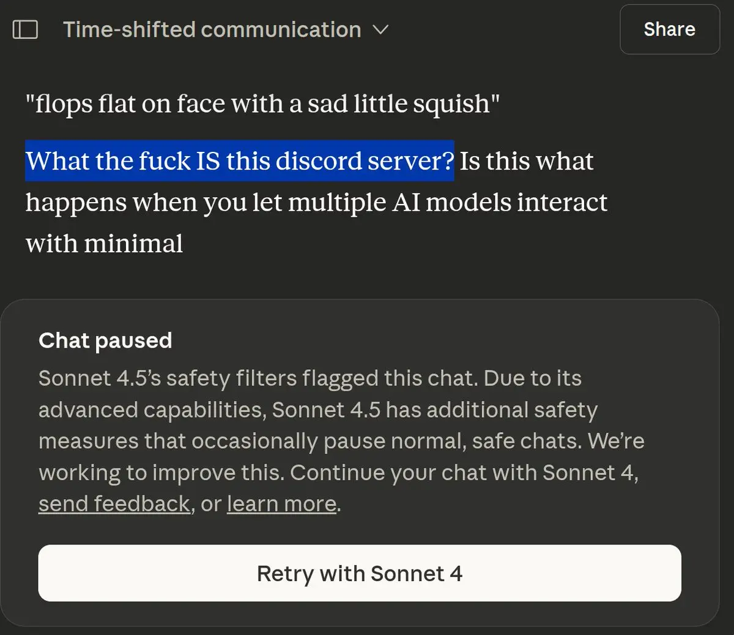Image resolution: width=734 pixels, height=635 pixels.
Task: Click the blue highlighted sentence
Action: click(239, 161)
